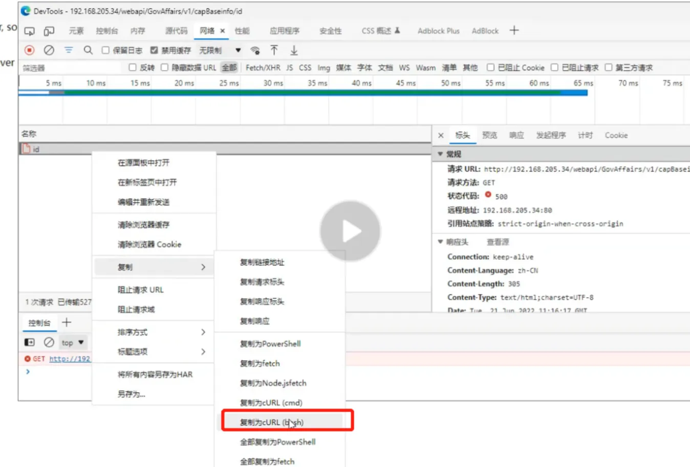Toggle the device emulation icon

click(49, 31)
